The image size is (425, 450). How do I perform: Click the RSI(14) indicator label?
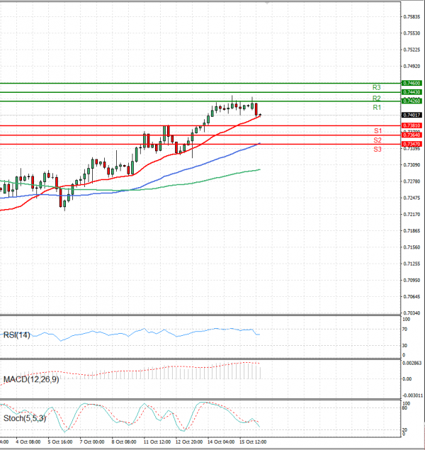point(16,335)
